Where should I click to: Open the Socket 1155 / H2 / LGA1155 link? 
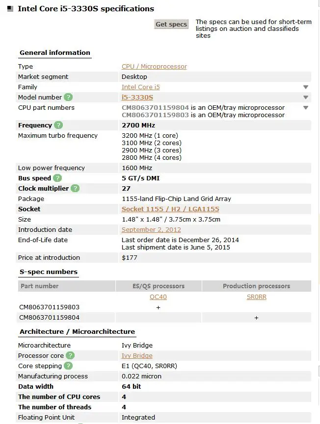pos(170,209)
